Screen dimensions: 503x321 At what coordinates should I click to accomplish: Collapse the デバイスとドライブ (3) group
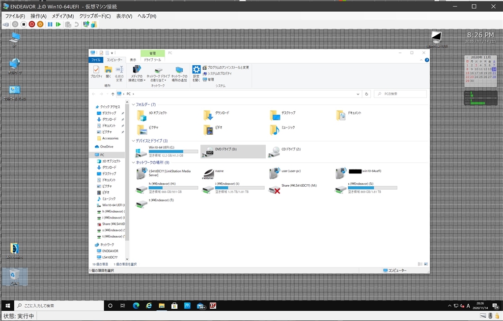click(134, 141)
